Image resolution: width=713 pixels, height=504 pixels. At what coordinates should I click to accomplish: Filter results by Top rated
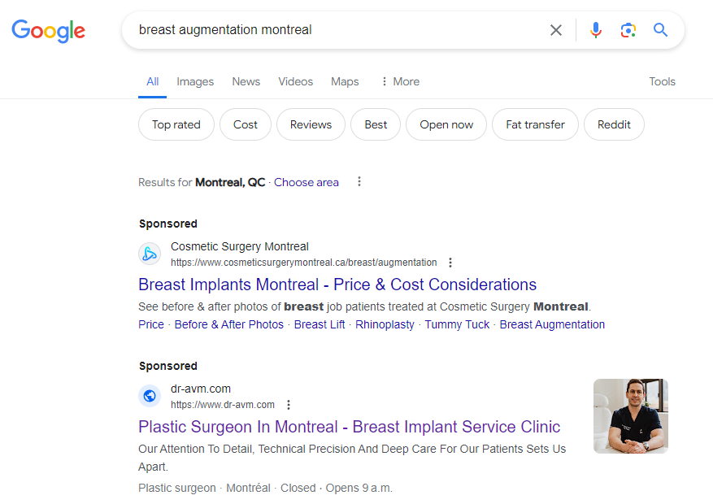176,124
